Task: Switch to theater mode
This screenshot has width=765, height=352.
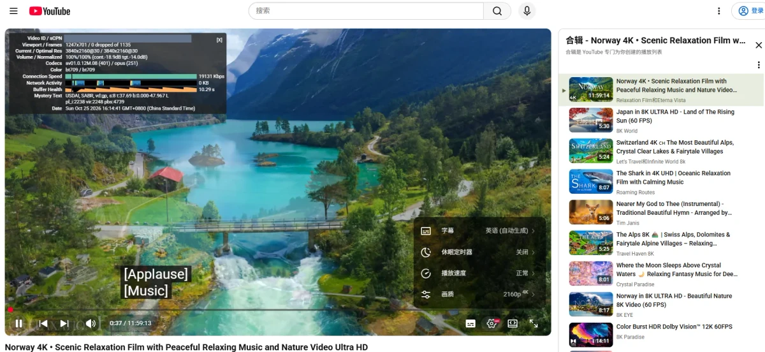Action: tap(513, 323)
